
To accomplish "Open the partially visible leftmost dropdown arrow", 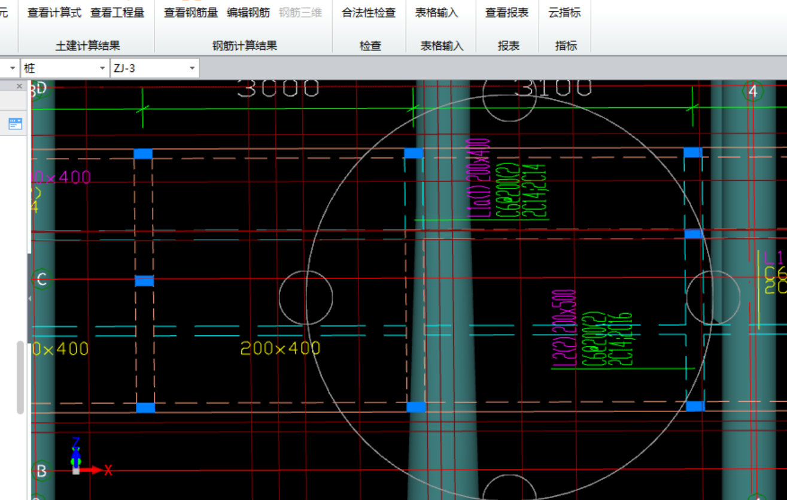I will click(x=13, y=68).
